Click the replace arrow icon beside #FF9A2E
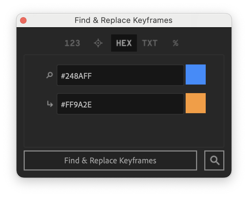Screen dimensions: 248x197 click(x=50, y=104)
